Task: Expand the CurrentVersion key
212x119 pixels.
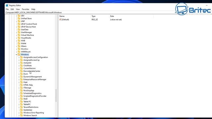Action: tap(19, 68)
